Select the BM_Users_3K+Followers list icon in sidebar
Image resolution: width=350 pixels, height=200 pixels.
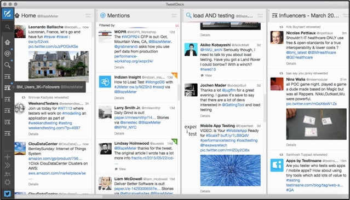tap(7, 87)
